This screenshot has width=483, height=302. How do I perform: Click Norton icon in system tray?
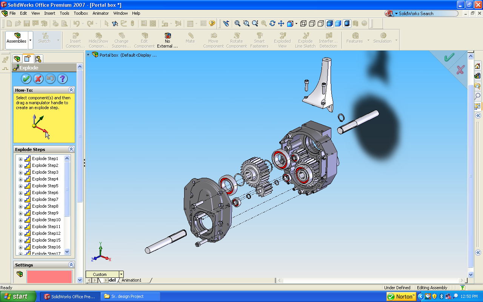(x=401, y=297)
